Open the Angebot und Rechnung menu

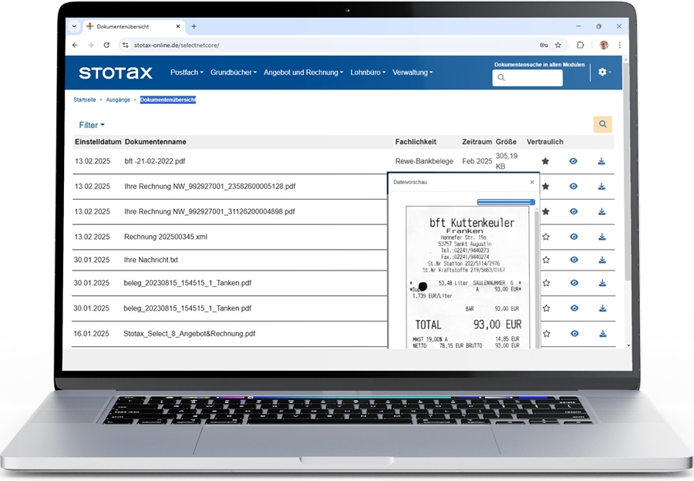tap(303, 72)
